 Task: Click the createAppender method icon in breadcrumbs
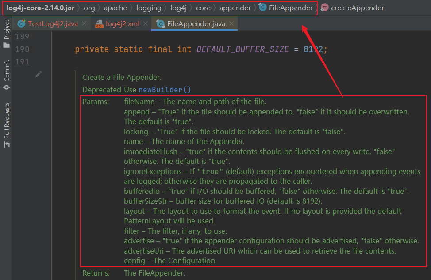325,8
